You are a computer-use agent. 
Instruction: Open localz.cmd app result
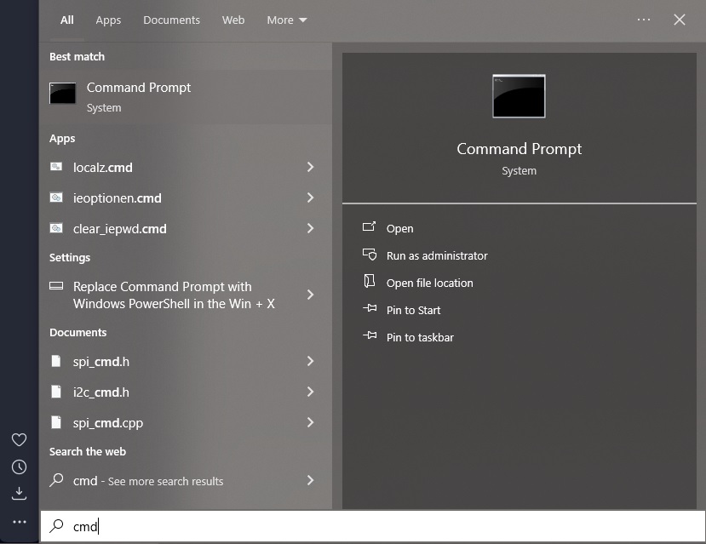point(186,168)
